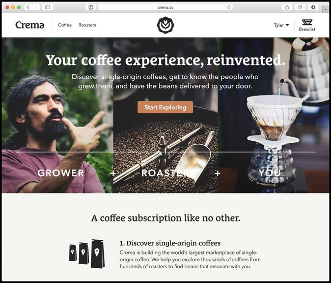Open a new tab with plus button

(x=325, y=10)
